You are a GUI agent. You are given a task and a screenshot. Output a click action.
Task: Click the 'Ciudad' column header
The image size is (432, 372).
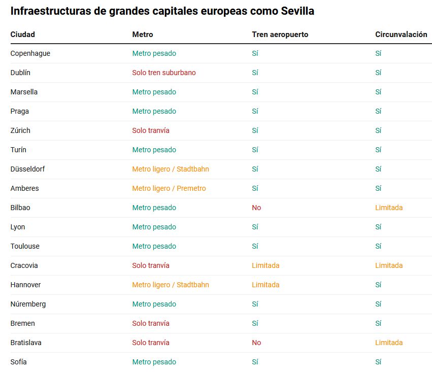point(23,35)
